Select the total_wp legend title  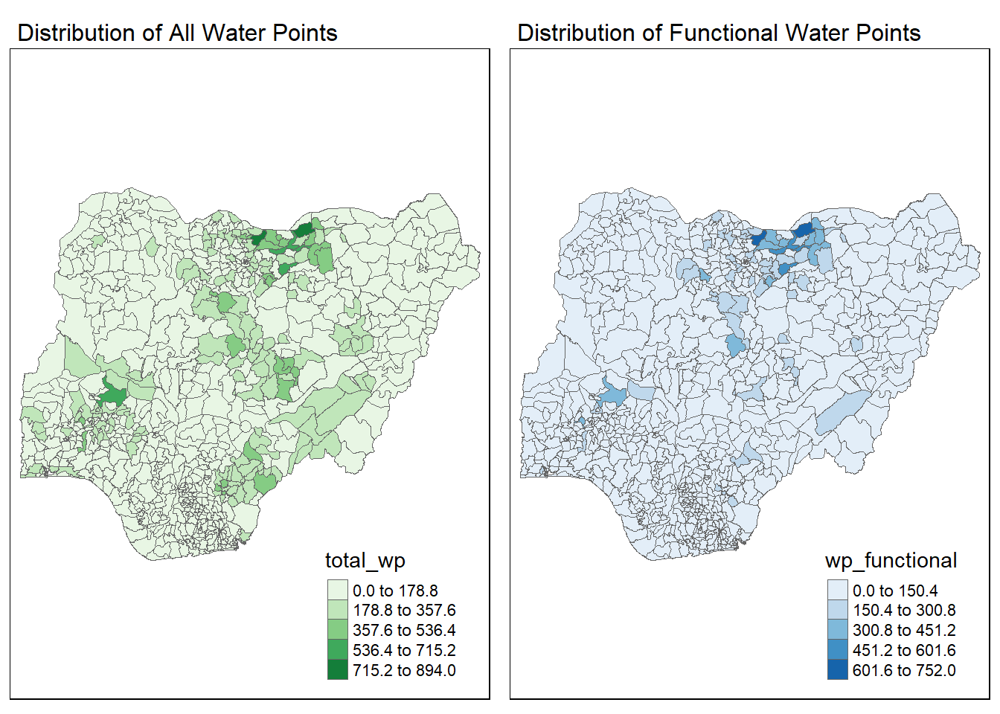(365, 561)
